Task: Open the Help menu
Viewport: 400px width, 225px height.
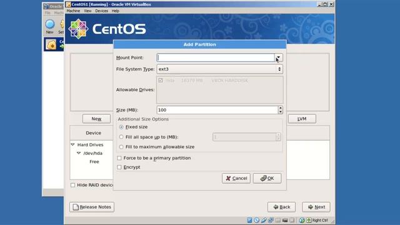Action: (x=115, y=11)
